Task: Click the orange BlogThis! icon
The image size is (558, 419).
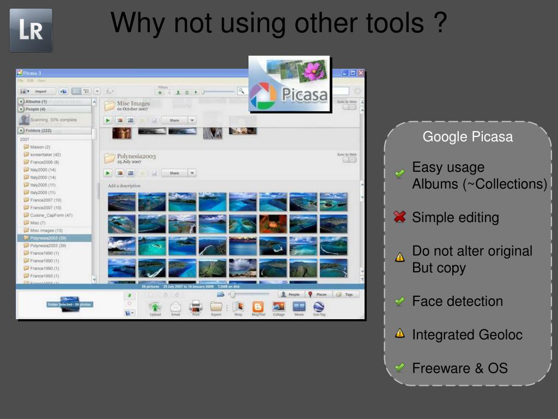Action: [x=258, y=307]
